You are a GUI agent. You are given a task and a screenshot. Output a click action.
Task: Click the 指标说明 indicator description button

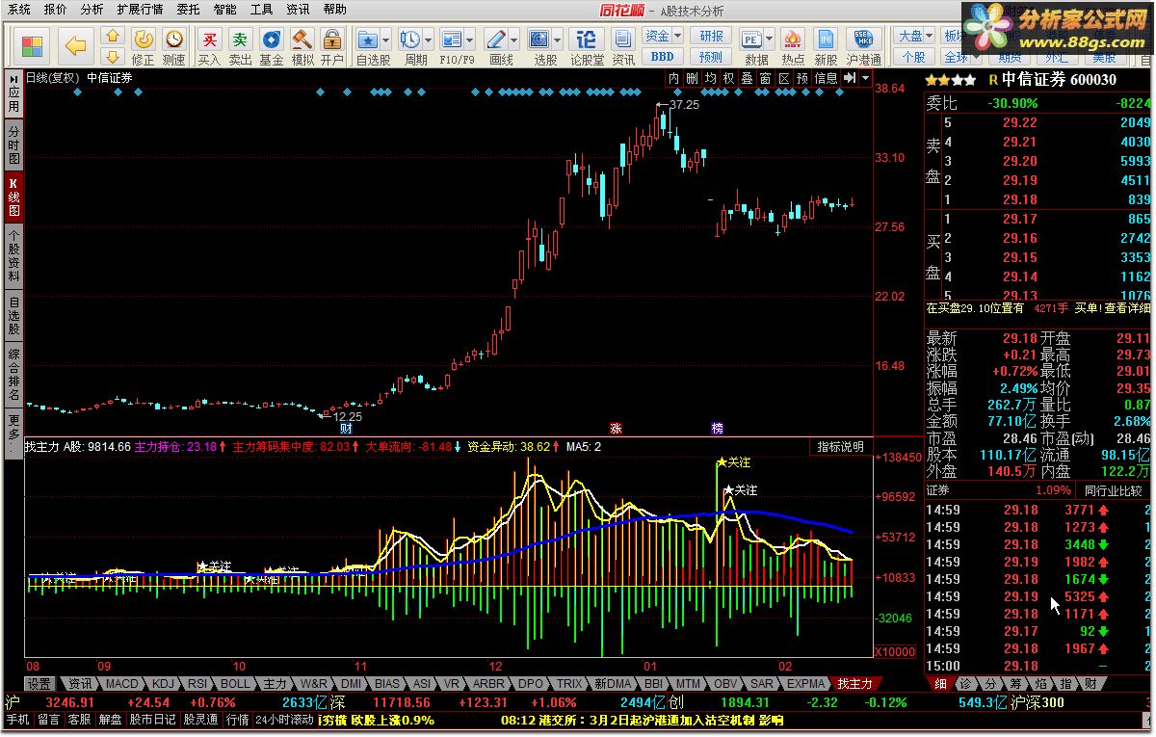pos(841,447)
